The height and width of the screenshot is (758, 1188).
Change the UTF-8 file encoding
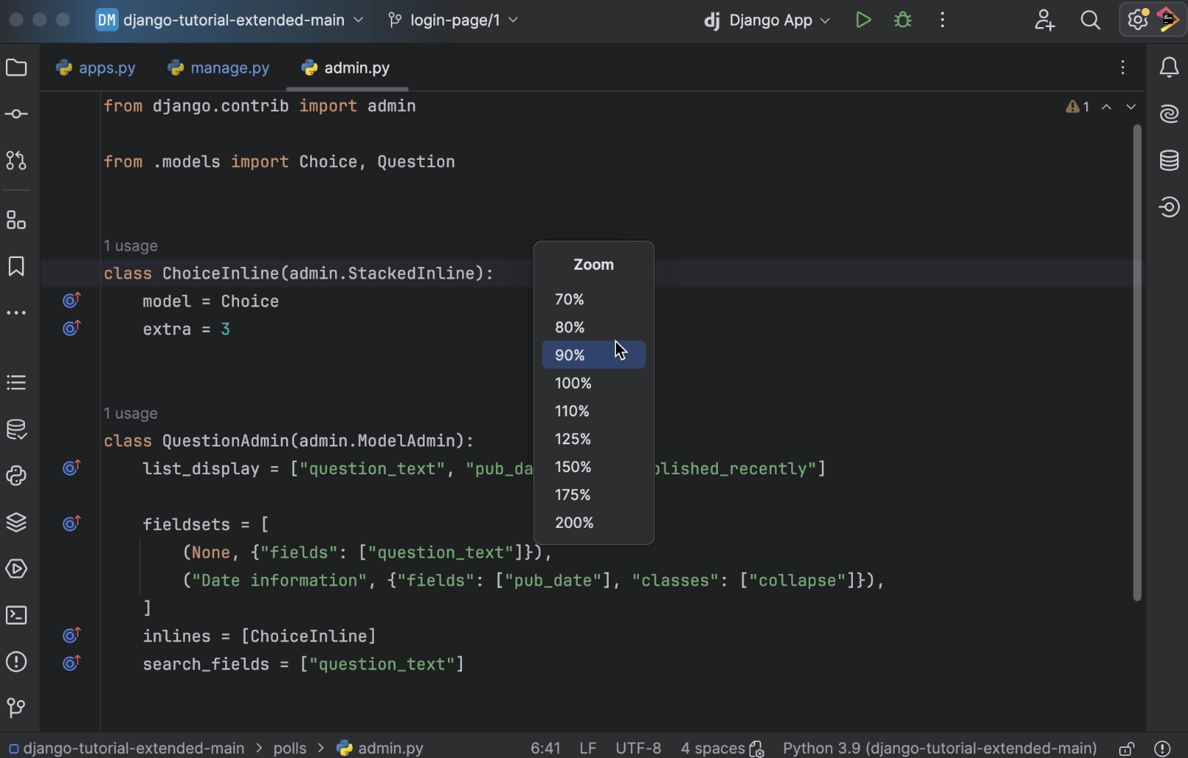pos(638,748)
